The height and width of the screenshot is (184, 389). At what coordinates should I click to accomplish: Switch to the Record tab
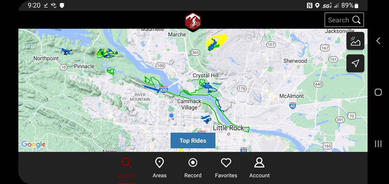point(193,168)
